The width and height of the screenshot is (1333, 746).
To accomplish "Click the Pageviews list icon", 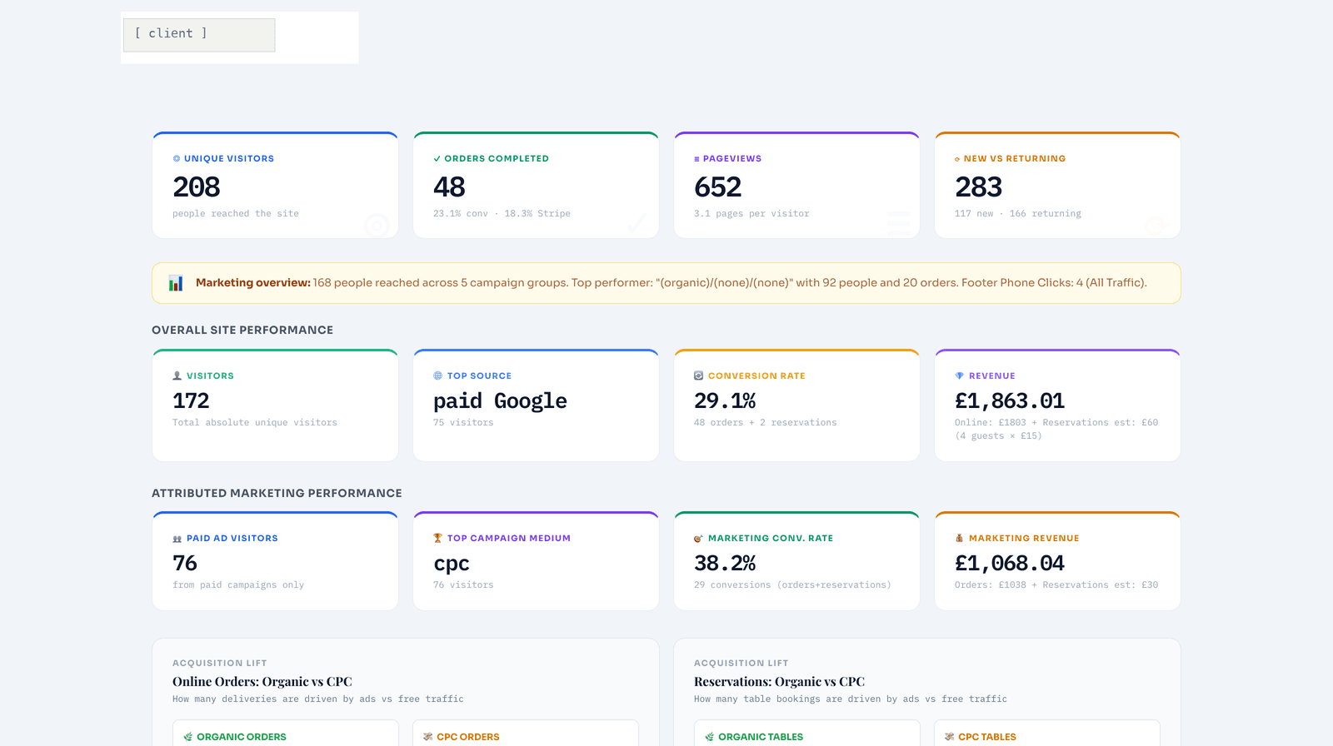I will (696, 159).
